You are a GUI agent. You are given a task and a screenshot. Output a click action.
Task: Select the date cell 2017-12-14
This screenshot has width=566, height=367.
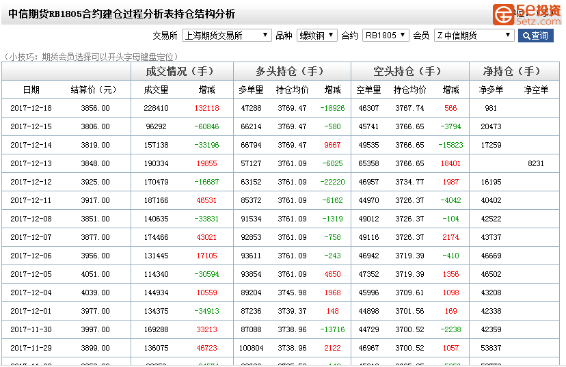click(31, 145)
